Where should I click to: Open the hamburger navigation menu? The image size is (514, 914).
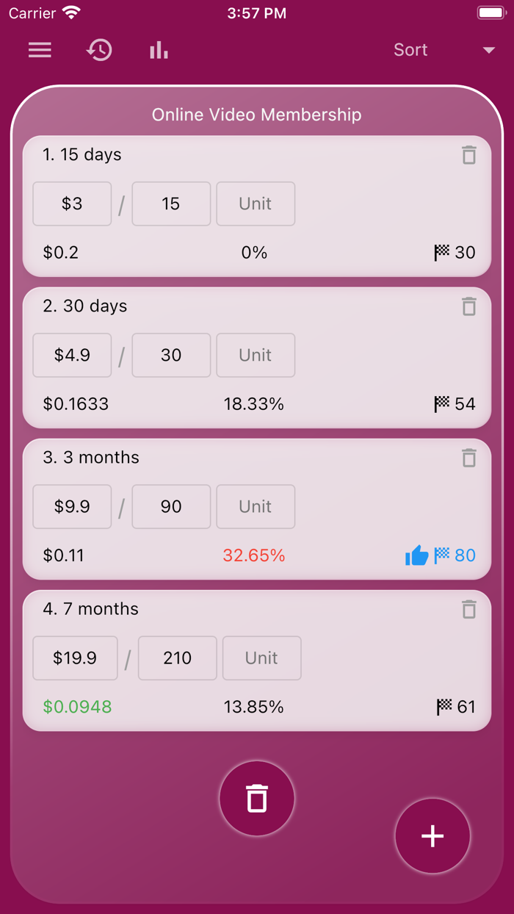tap(40, 50)
